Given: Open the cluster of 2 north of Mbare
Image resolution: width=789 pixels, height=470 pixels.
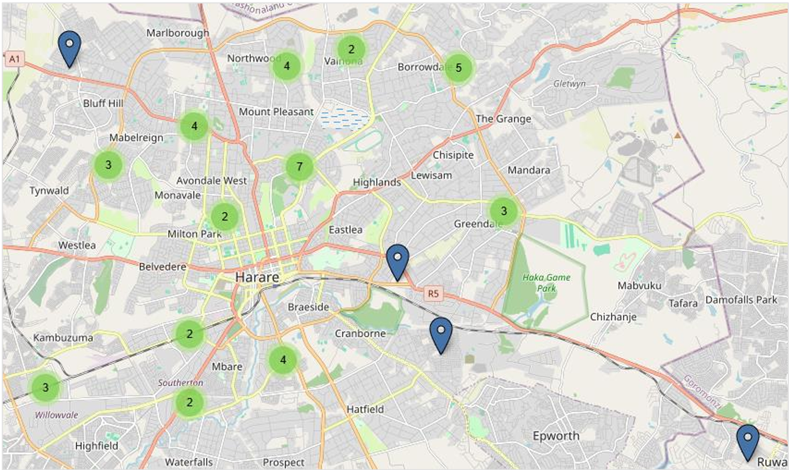Looking at the screenshot, I should (x=189, y=333).
